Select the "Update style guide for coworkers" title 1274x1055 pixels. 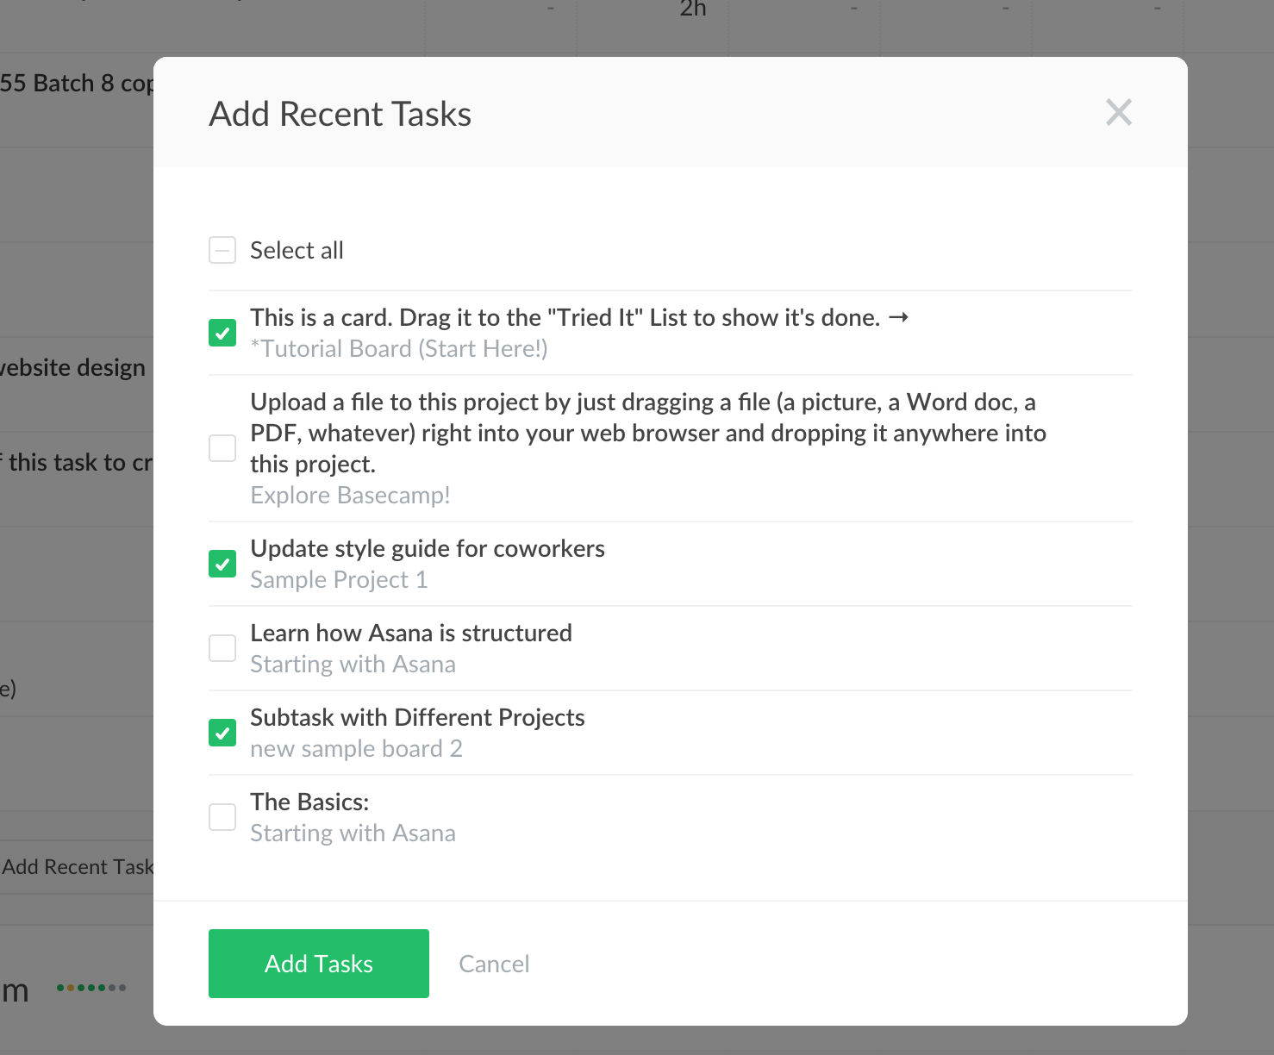point(428,549)
